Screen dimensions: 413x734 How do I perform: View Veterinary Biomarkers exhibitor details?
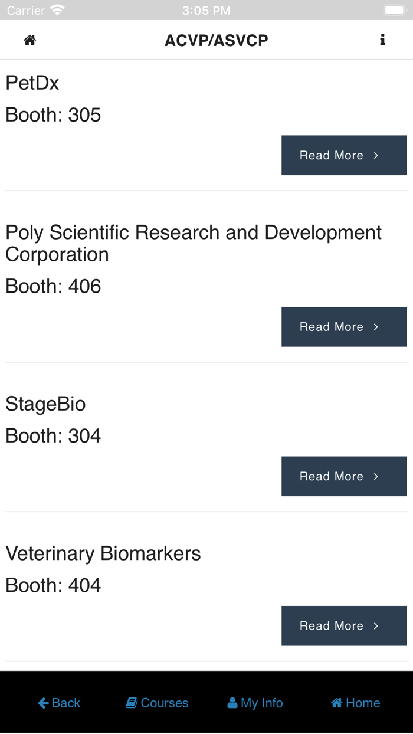click(x=344, y=625)
